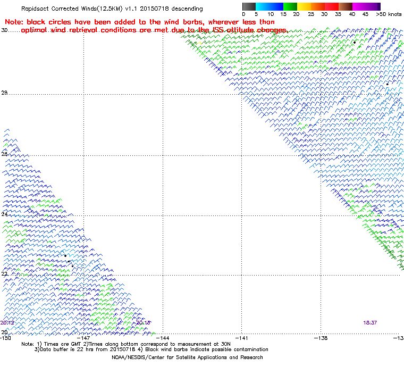Click the '>50 knots' legend label

pyautogui.click(x=389, y=14)
